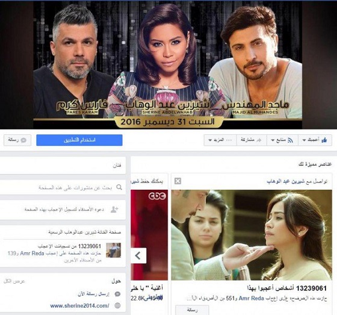Open the featured Sherine video thumbnail
This screenshot has width=337, height=315.
click(252, 235)
